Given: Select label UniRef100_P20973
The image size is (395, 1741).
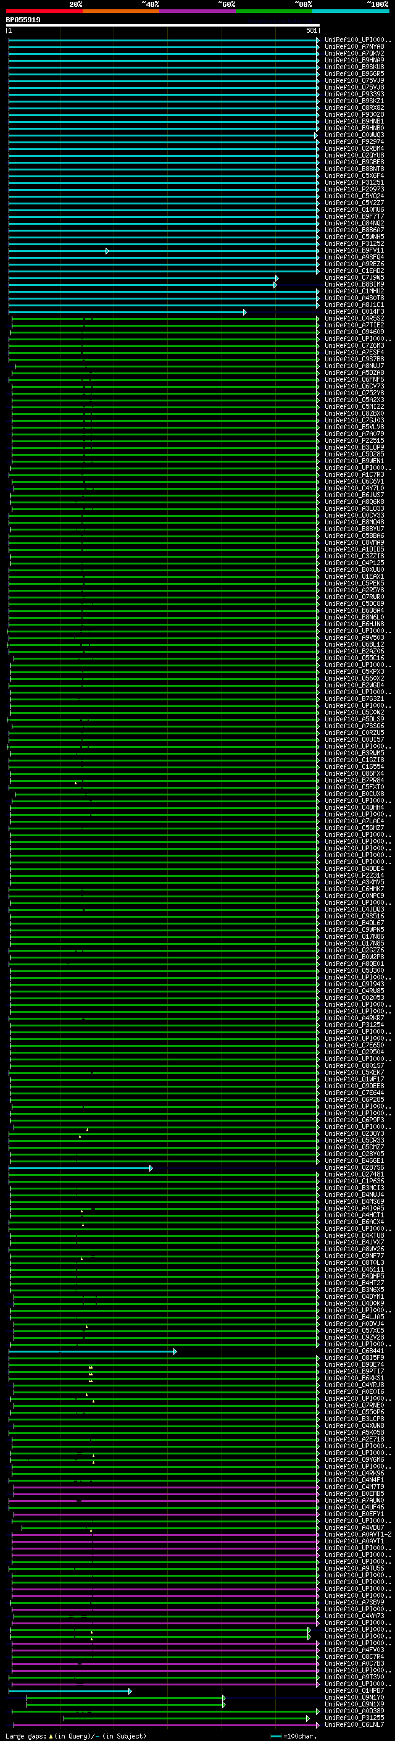Looking at the screenshot, I should coord(354,189).
